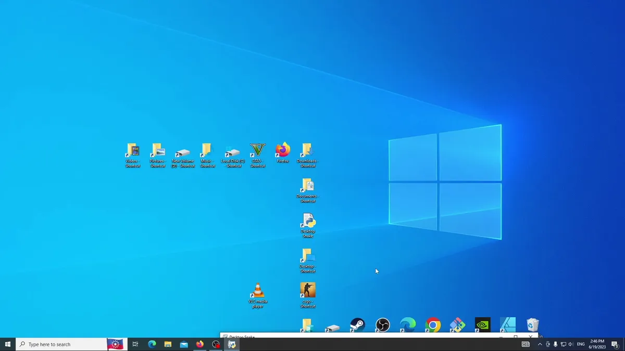Select the NVIDIA desktop icon

(x=483, y=325)
